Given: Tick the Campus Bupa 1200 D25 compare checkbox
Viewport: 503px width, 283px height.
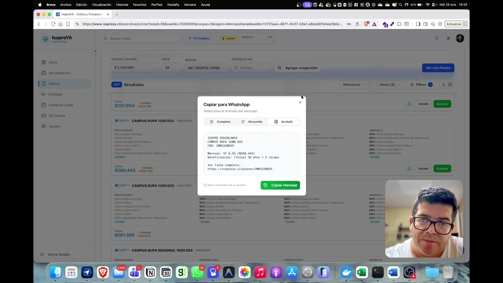Looking at the screenshot, I should click(449, 120).
